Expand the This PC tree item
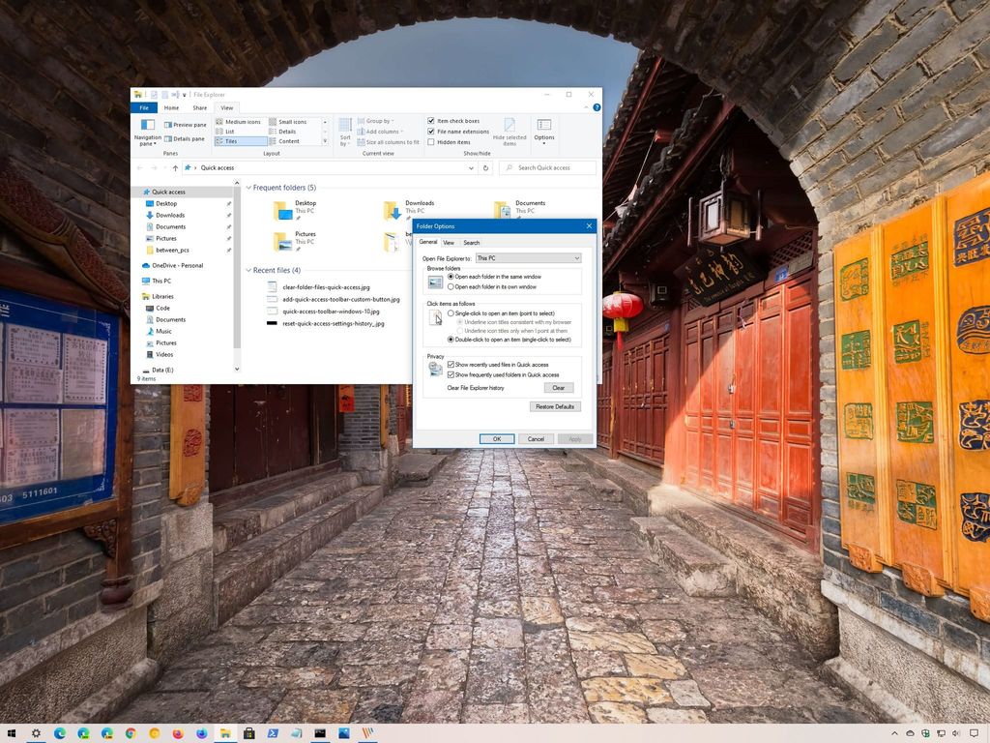 143,281
